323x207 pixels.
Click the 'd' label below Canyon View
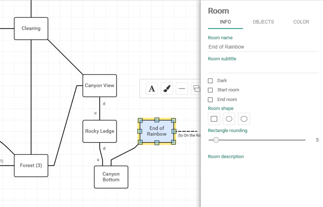(x=104, y=104)
